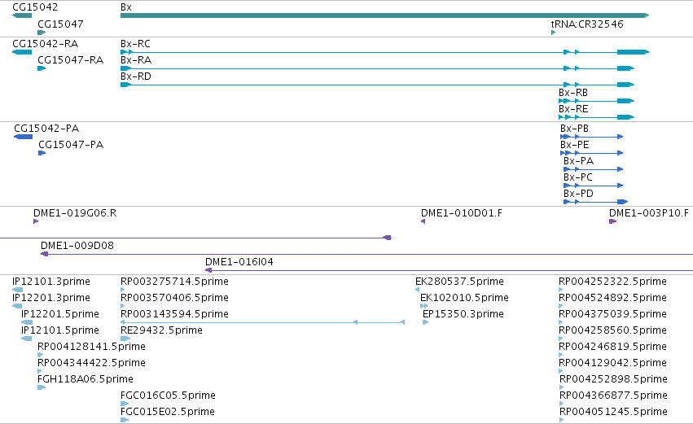This screenshot has height=424, width=693.
Task: Select the FGH118A06.5prime label
Action: (86, 379)
